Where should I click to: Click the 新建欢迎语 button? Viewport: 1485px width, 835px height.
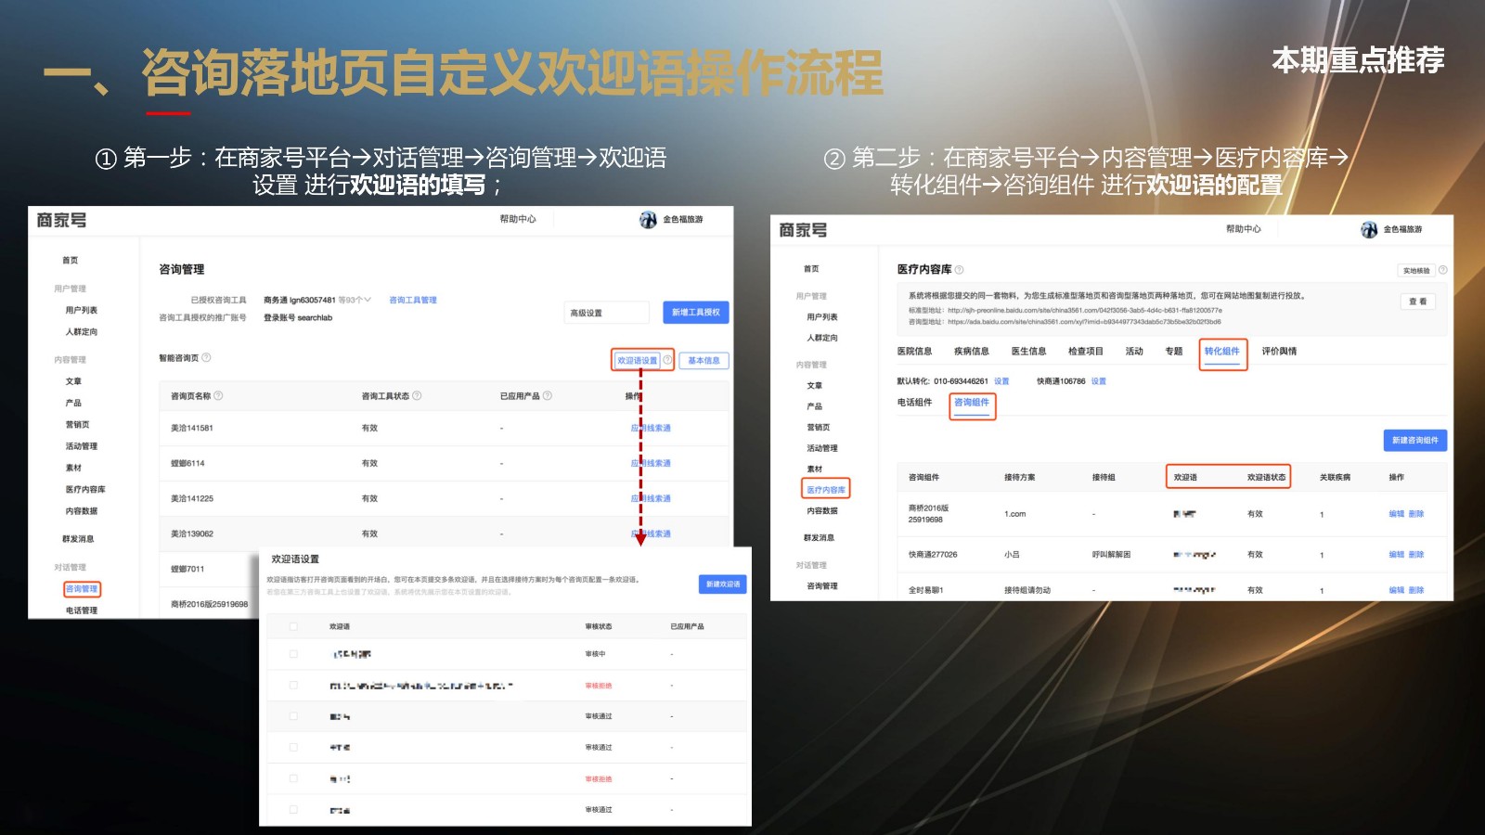point(722,584)
